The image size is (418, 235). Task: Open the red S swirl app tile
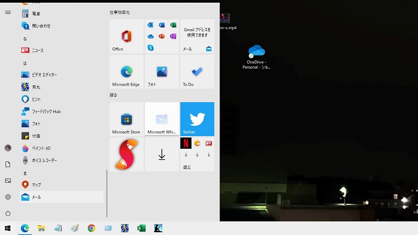point(127,154)
